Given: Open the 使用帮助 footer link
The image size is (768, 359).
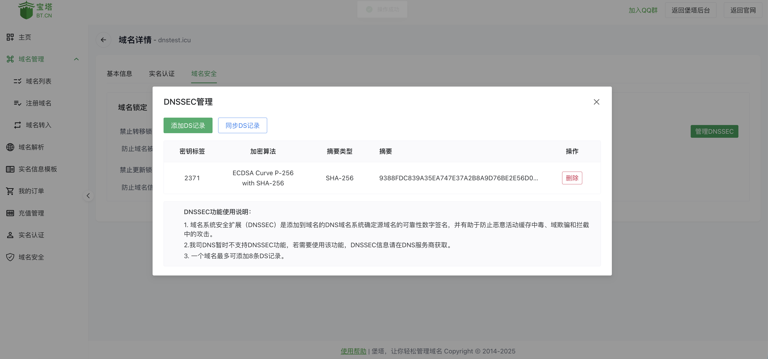Looking at the screenshot, I should pos(353,351).
